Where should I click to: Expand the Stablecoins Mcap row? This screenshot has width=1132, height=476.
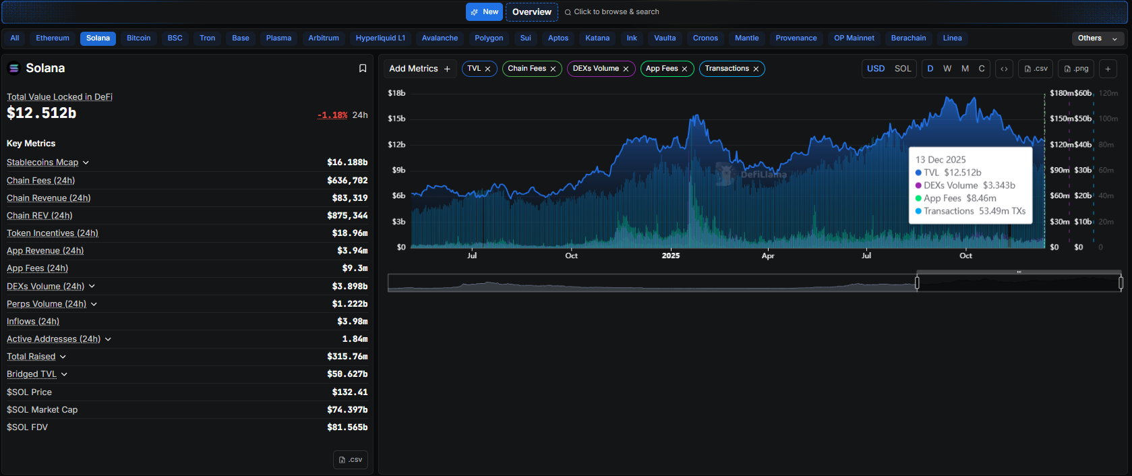click(x=86, y=162)
